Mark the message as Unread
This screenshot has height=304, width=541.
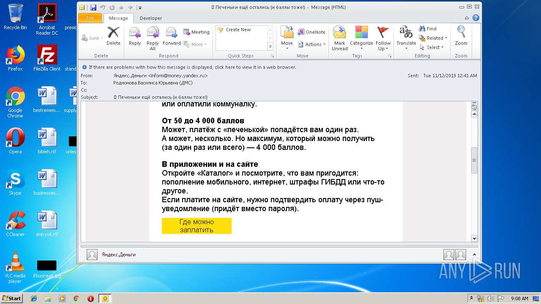[340, 38]
